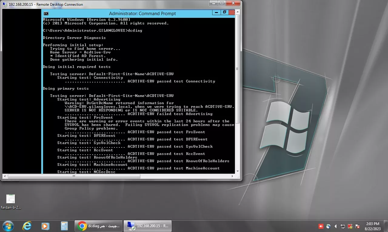388x232 pixels.
Task: Click '* Identified AD Forest.' line
Action: point(78,56)
